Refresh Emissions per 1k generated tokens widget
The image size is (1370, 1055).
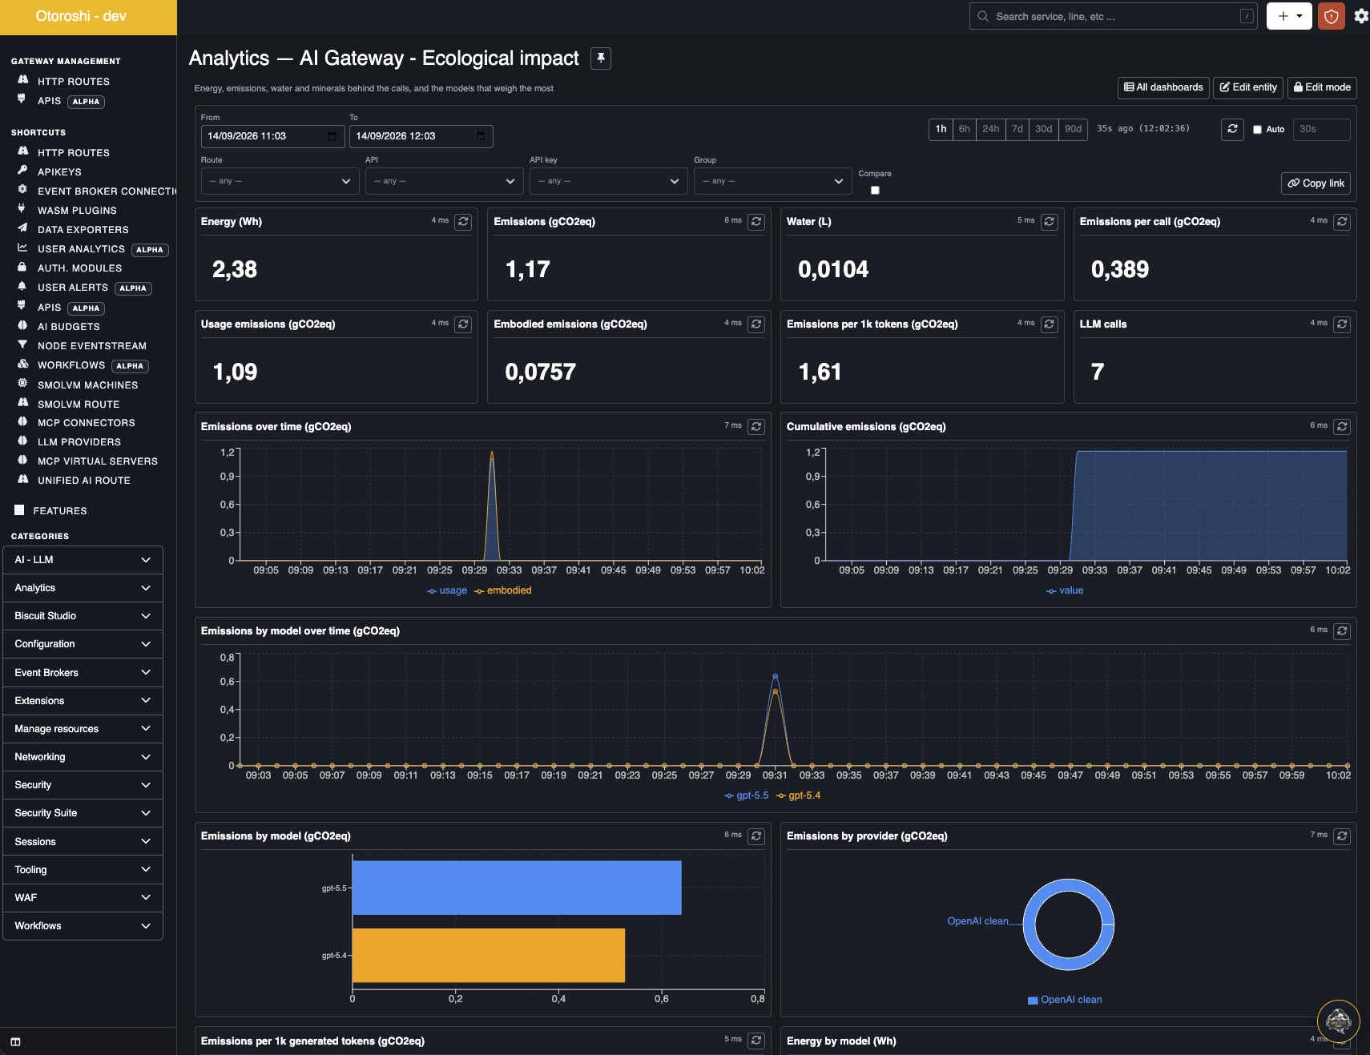pos(756,1041)
